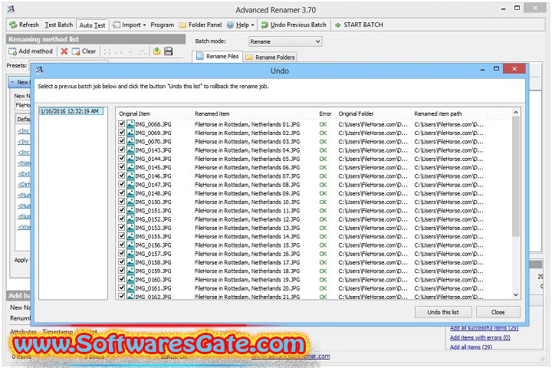Open the Program menu
The height and width of the screenshot is (368, 552).
pyautogui.click(x=162, y=25)
